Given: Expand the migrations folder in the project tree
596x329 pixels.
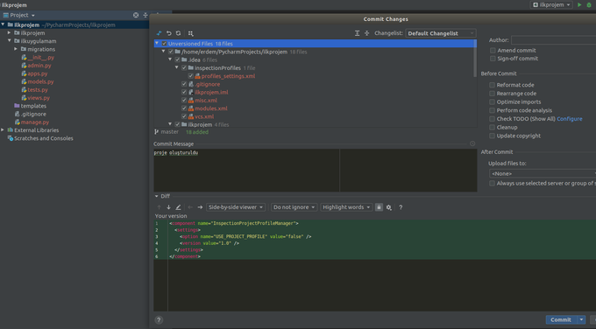Looking at the screenshot, I should (16, 49).
